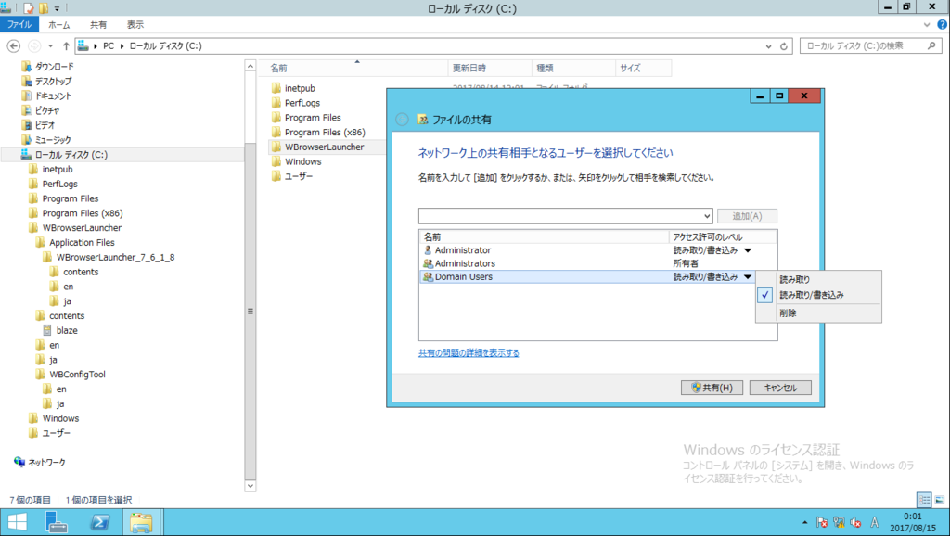This screenshot has height=536, width=950.
Task: Go back with the Explorer back arrow
Action: pos(13,46)
